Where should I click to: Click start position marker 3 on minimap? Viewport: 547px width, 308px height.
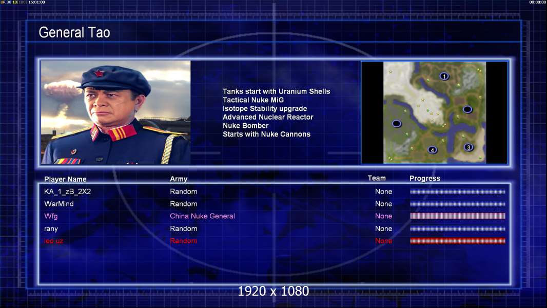468,147
